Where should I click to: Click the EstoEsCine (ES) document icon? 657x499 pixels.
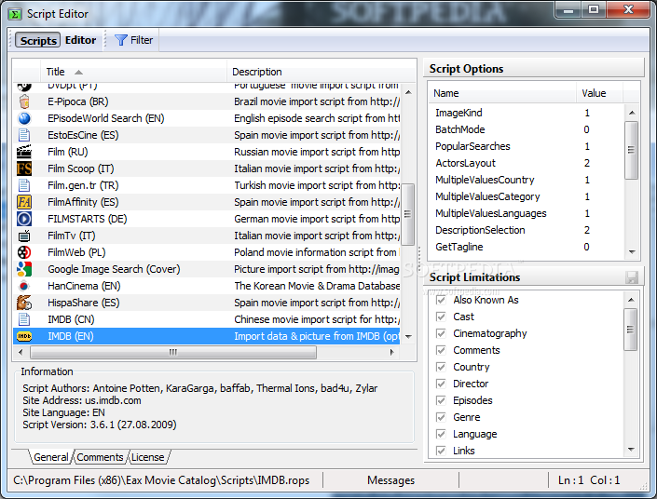coord(24,135)
